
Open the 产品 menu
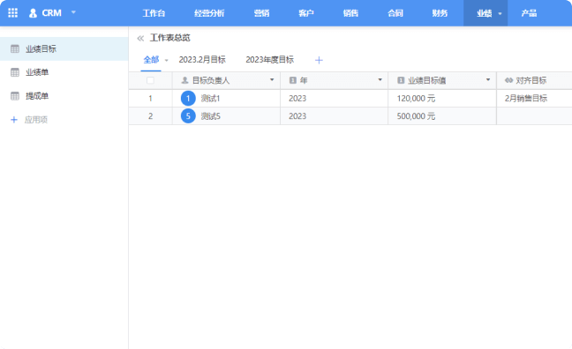(x=529, y=13)
